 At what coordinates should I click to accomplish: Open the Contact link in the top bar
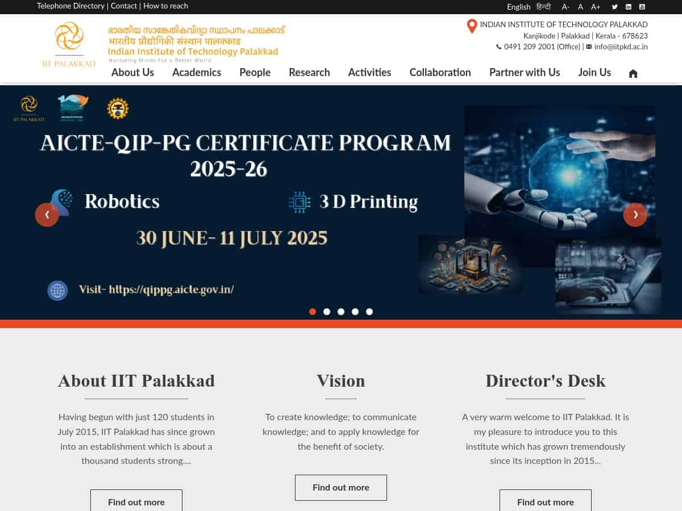[x=124, y=6]
